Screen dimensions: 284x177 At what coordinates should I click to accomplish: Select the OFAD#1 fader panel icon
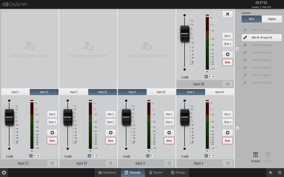click(x=255, y=156)
